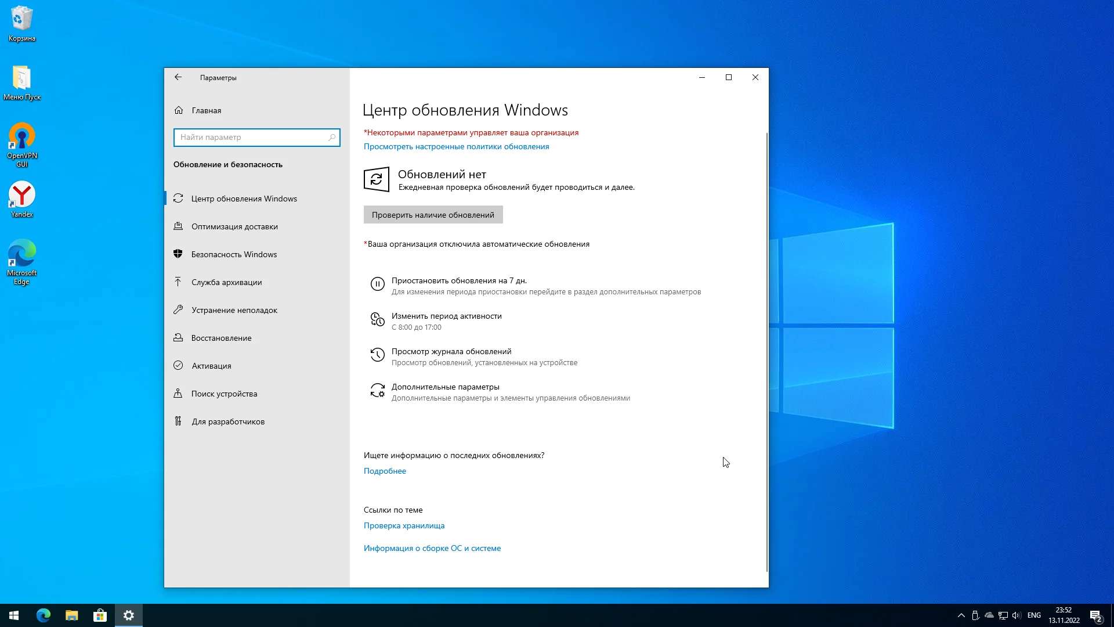Click the search magnifier icon
This screenshot has height=627, width=1114.
(332, 138)
